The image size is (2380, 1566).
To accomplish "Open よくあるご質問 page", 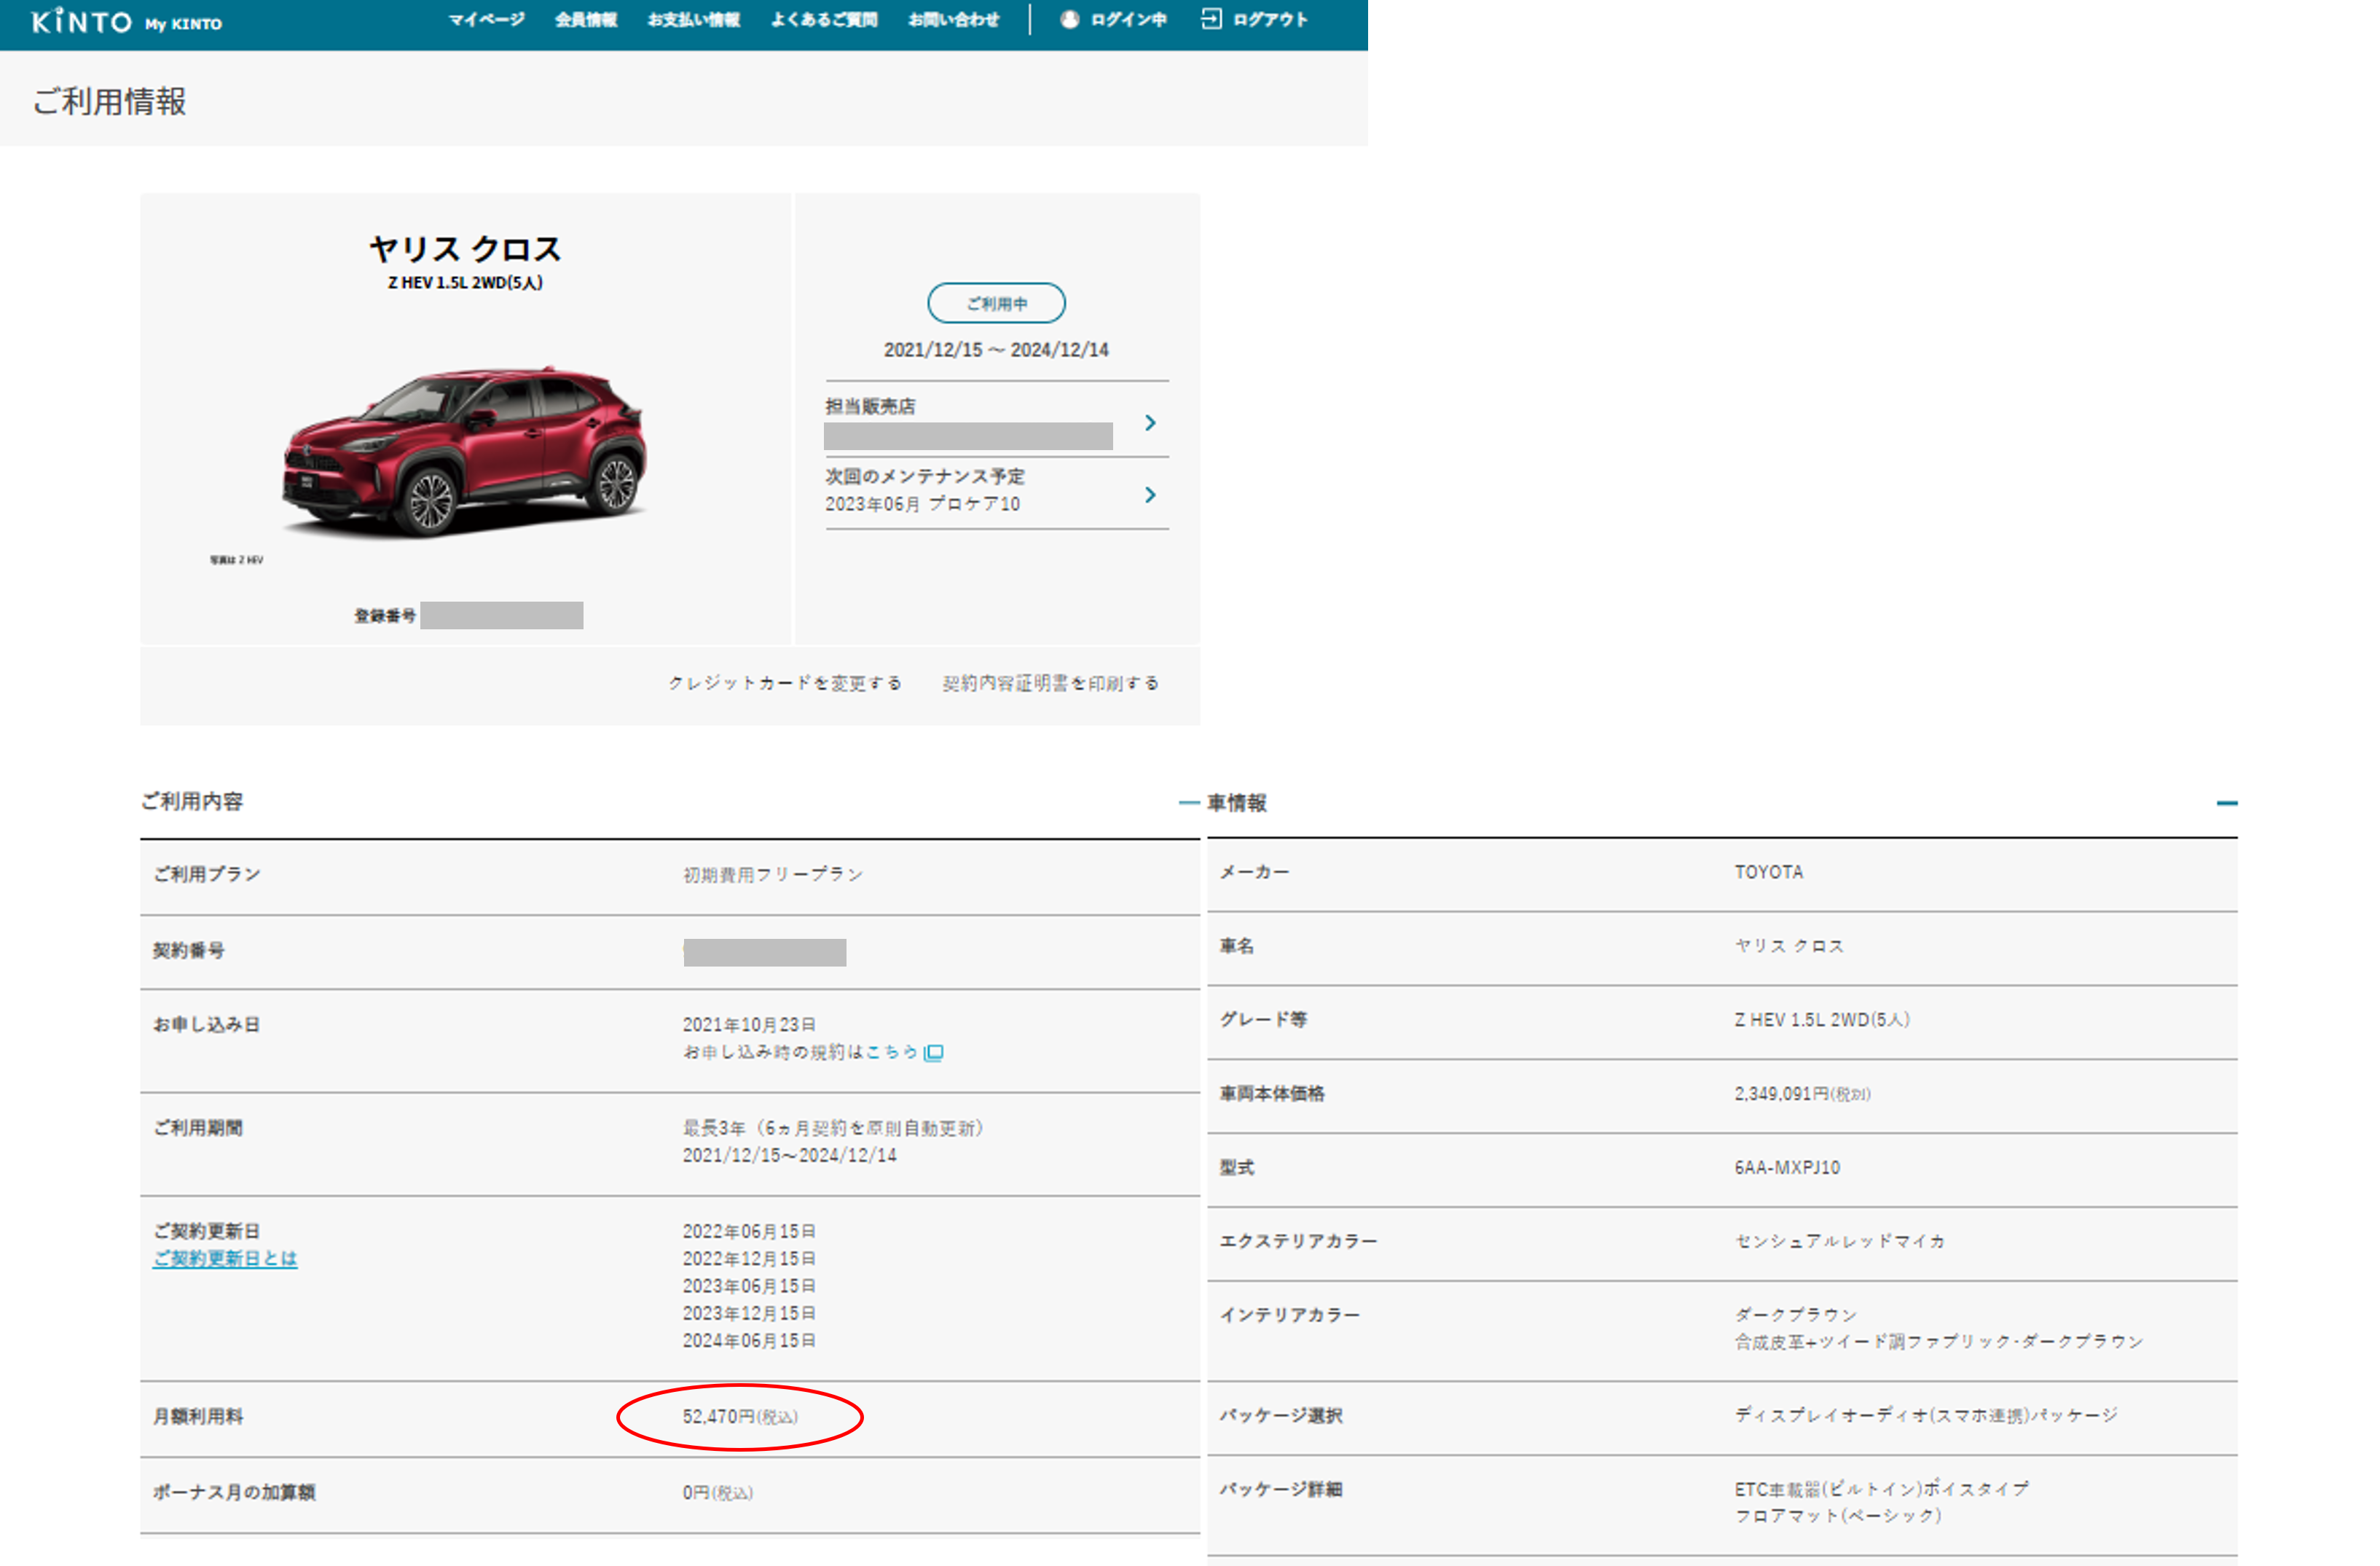I will 824,20.
